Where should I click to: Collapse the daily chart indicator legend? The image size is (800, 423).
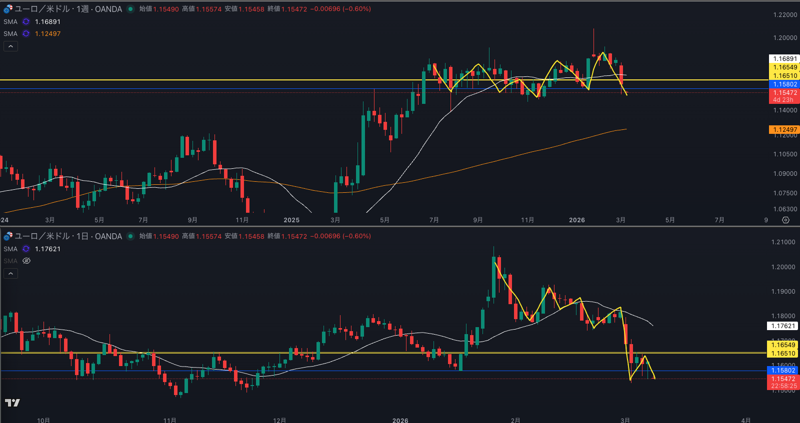10,274
